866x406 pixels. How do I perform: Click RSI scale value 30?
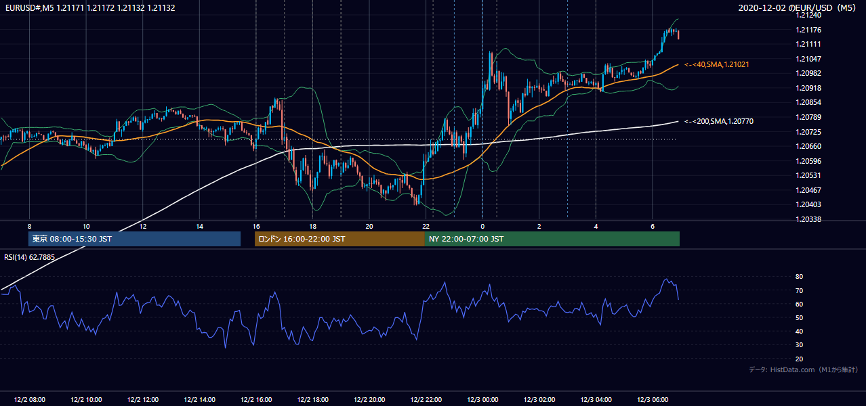tap(800, 345)
